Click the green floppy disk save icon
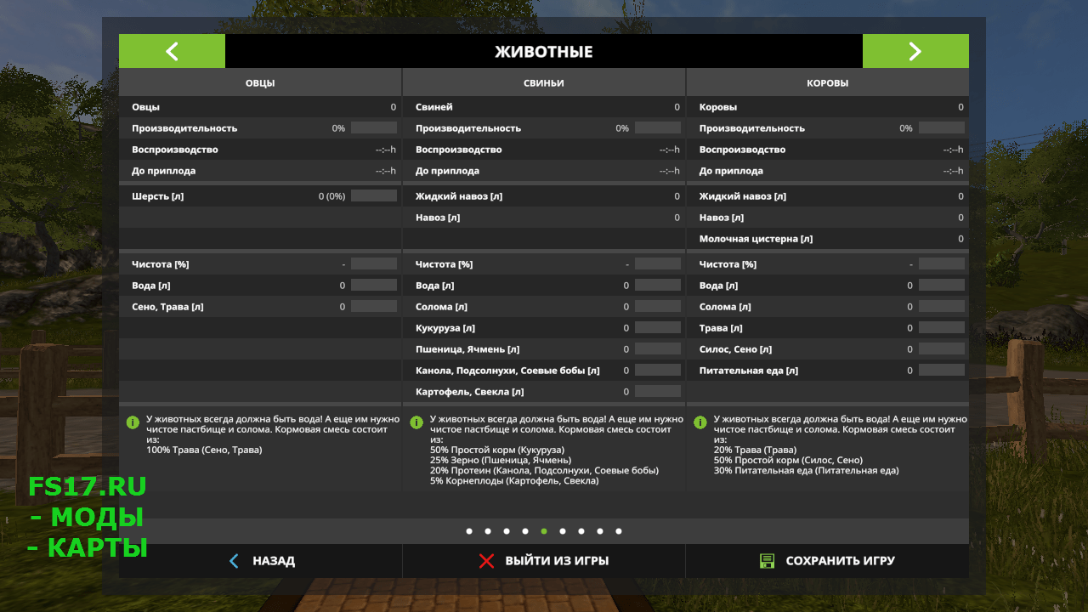 coord(767,561)
